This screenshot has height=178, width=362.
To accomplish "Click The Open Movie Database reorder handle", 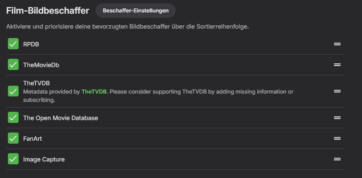I will (337, 118).
